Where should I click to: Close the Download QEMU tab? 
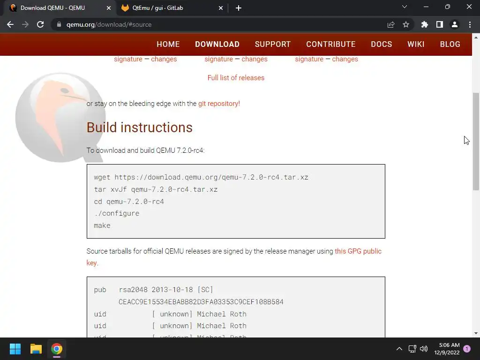coord(109,8)
